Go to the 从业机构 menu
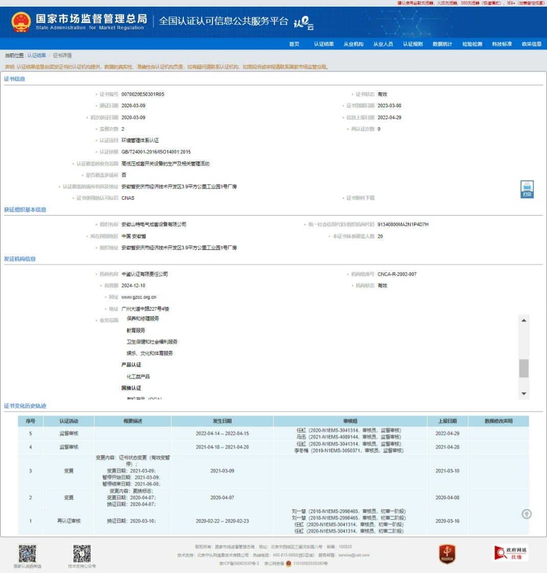 pos(353,44)
